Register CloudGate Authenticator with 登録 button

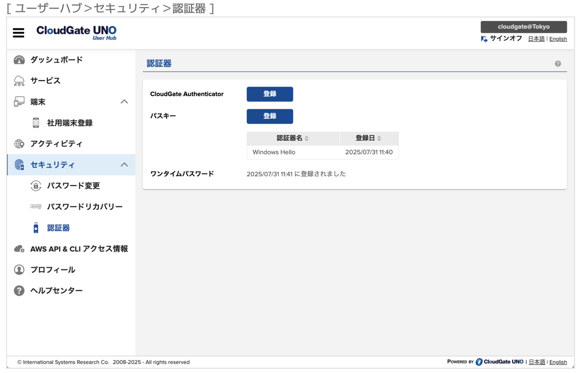pos(270,94)
